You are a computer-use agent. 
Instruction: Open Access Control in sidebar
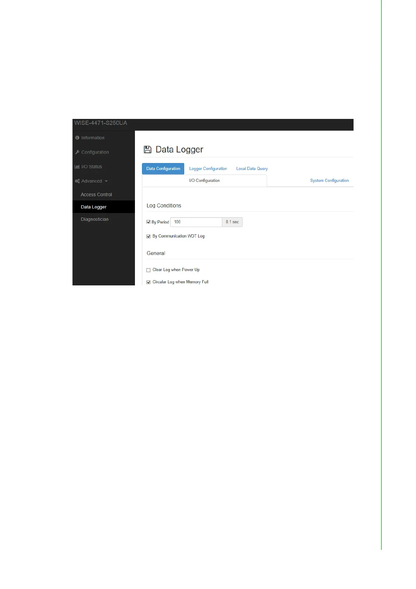tap(96, 194)
